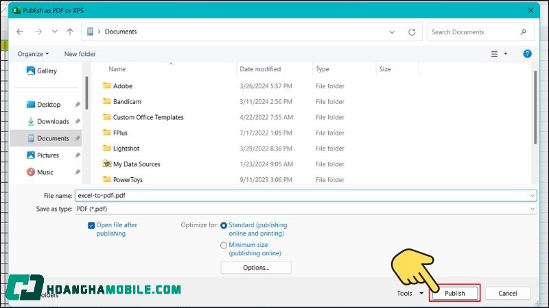Change the view layout icon
Image resolution: width=549 pixels, height=308 pixels.
[494, 53]
